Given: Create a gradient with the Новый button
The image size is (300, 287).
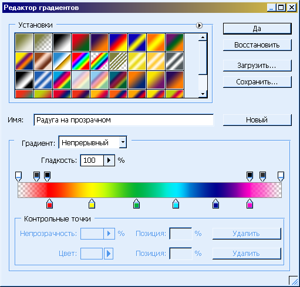Looking at the screenshot, I should [257, 120].
